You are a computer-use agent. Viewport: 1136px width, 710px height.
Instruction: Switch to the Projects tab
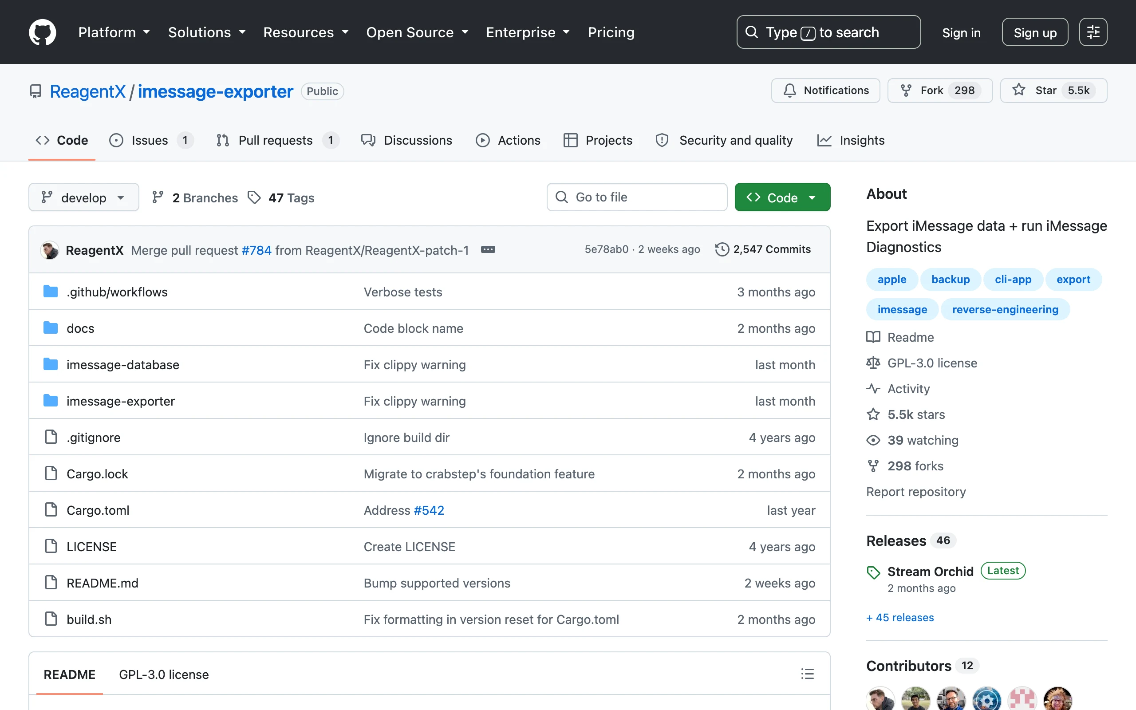click(598, 140)
